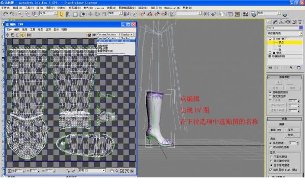Open the 显示 menu in Edit UVW window
Viewport: 305px width, 184px height.
(56, 29)
